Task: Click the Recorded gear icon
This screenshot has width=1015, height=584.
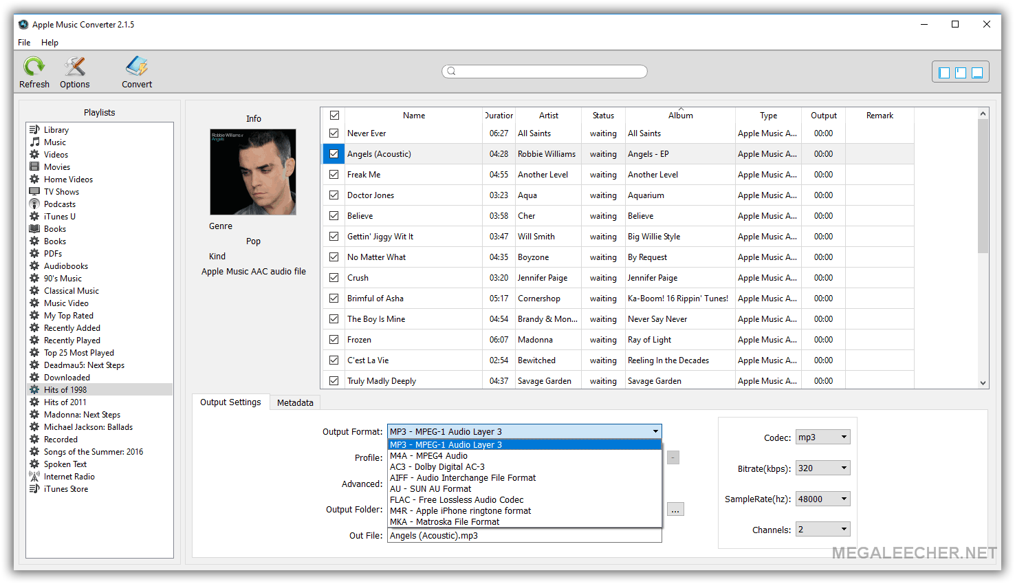Action: coord(34,439)
